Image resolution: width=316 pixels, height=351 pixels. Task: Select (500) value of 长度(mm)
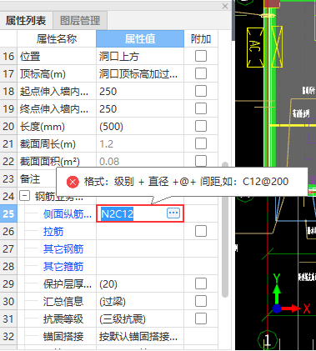click(x=140, y=127)
